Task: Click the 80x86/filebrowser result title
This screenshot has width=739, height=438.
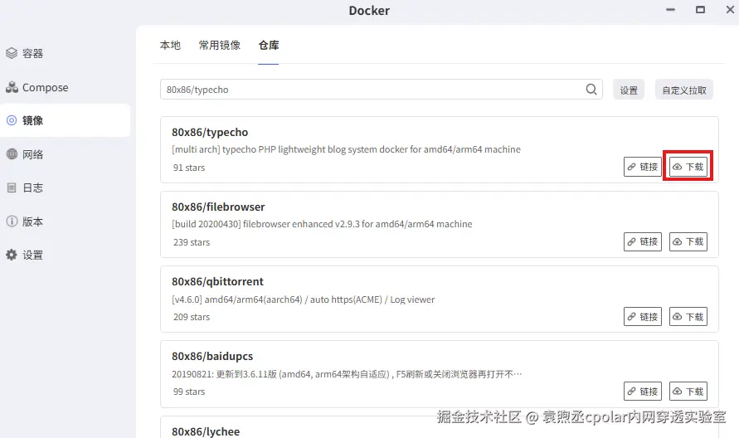Action: (x=218, y=207)
